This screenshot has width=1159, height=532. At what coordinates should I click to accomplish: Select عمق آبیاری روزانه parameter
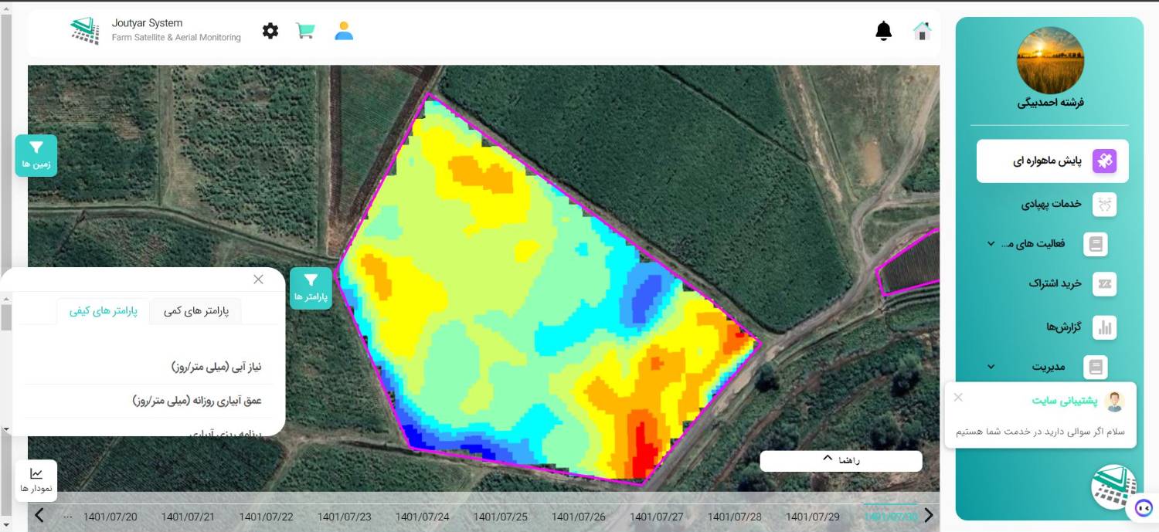pyautogui.click(x=197, y=401)
